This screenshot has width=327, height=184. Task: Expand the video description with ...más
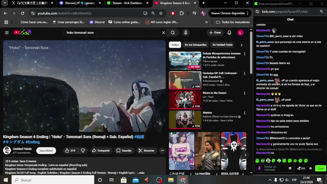click(x=141, y=173)
